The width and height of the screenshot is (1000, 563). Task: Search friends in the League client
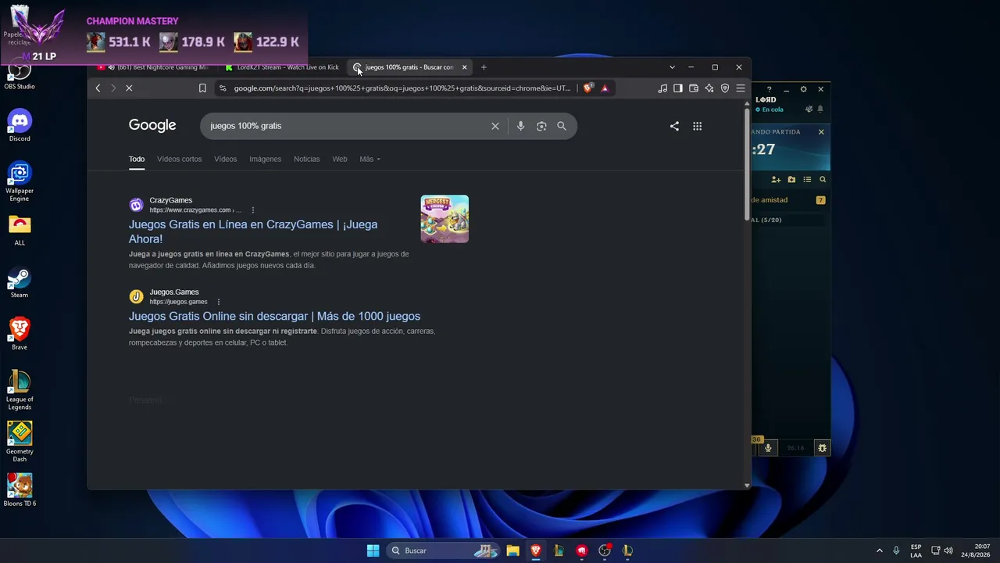coord(823,180)
